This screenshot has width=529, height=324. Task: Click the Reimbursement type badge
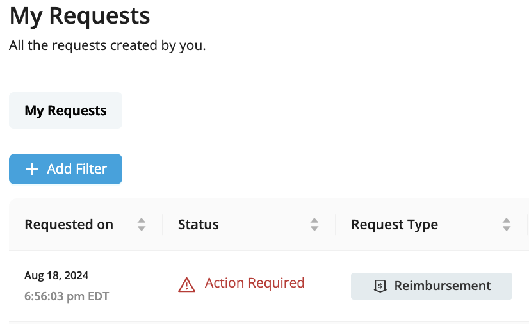tap(432, 286)
